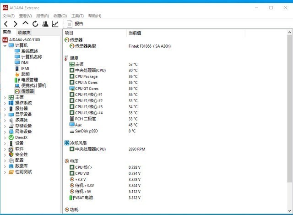Open the 收藏(O) menu
293x215 pixels.
(60, 16)
